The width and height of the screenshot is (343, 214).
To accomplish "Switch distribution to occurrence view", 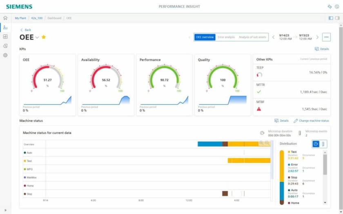I will [323, 144].
